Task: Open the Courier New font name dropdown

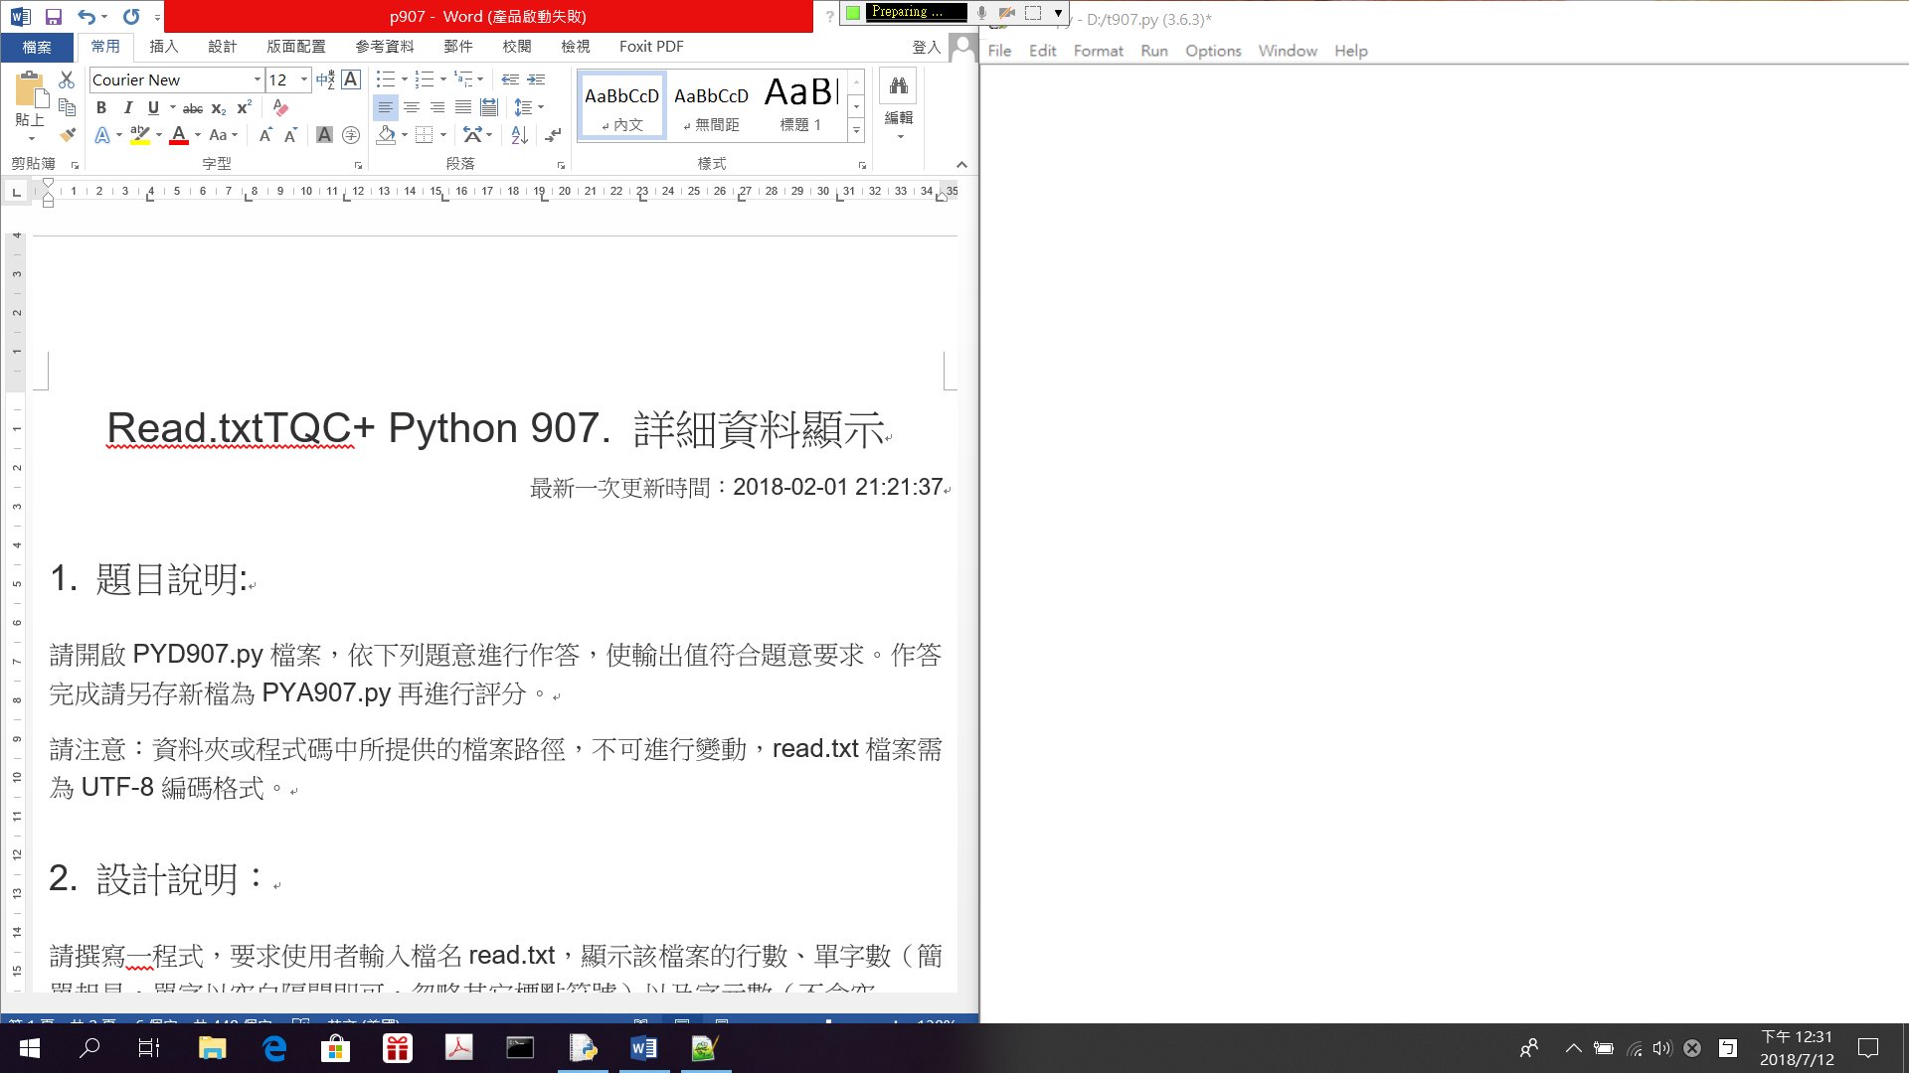Action: click(x=257, y=79)
